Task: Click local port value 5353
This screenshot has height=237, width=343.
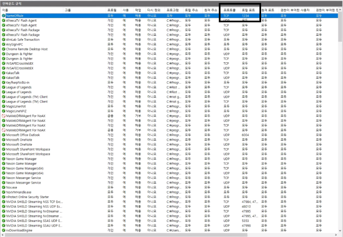Action: click(245, 221)
